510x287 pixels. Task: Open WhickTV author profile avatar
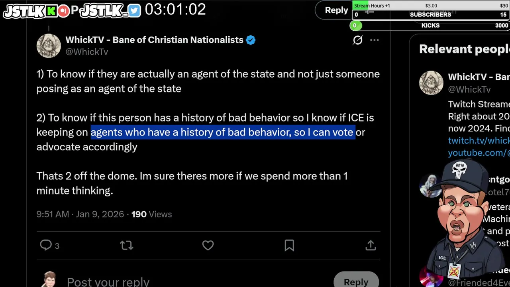pyautogui.click(x=49, y=46)
